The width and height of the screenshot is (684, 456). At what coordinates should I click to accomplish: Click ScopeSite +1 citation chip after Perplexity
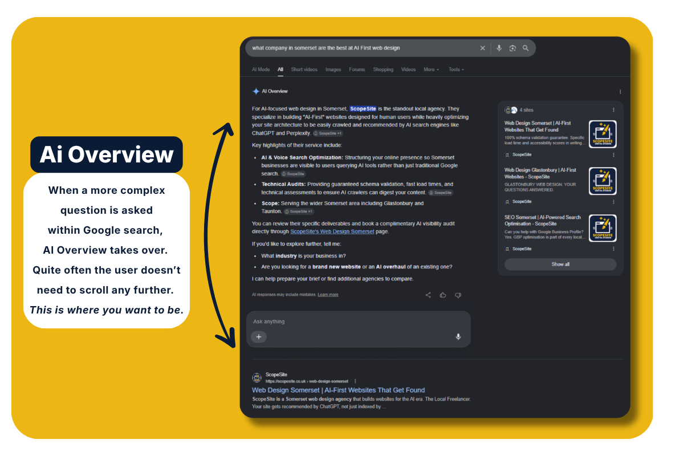tap(328, 133)
